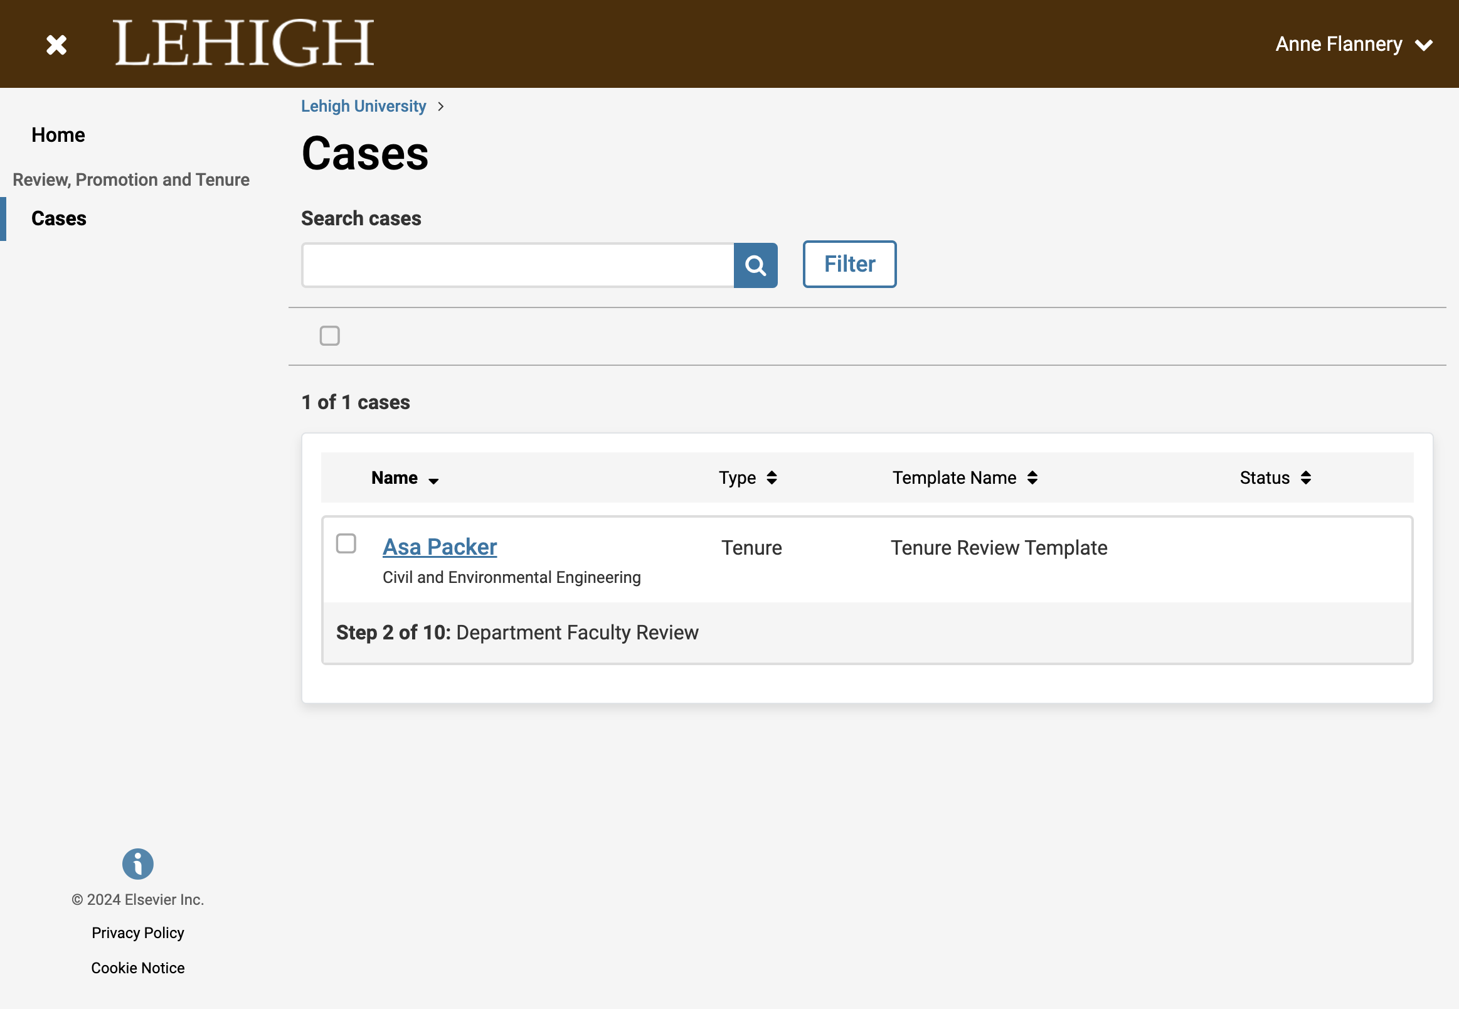Viewport: 1459px width, 1009px height.
Task: Open the Anne Flannery user menu
Action: (1353, 45)
